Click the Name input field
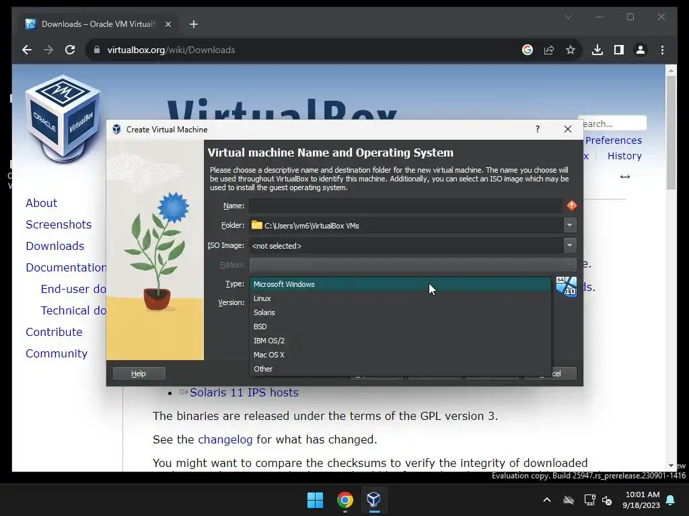Image resolution: width=689 pixels, height=516 pixels. (x=406, y=206)
